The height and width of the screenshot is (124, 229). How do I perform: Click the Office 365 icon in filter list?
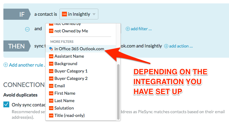tap(51, 49)
